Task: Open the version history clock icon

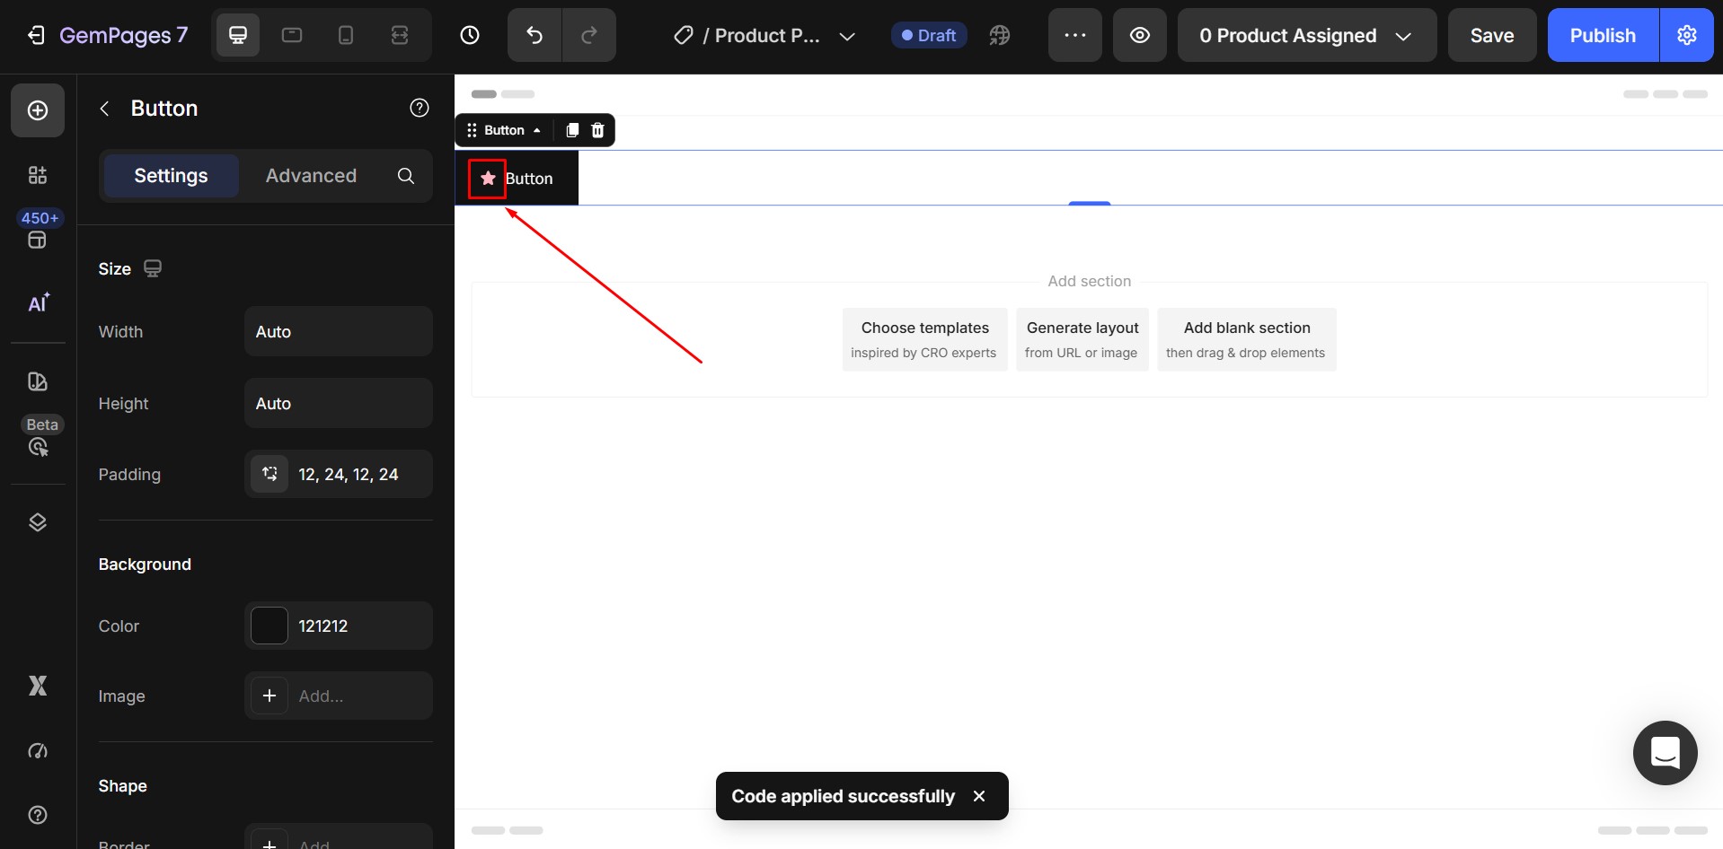Action: point(469,35)
